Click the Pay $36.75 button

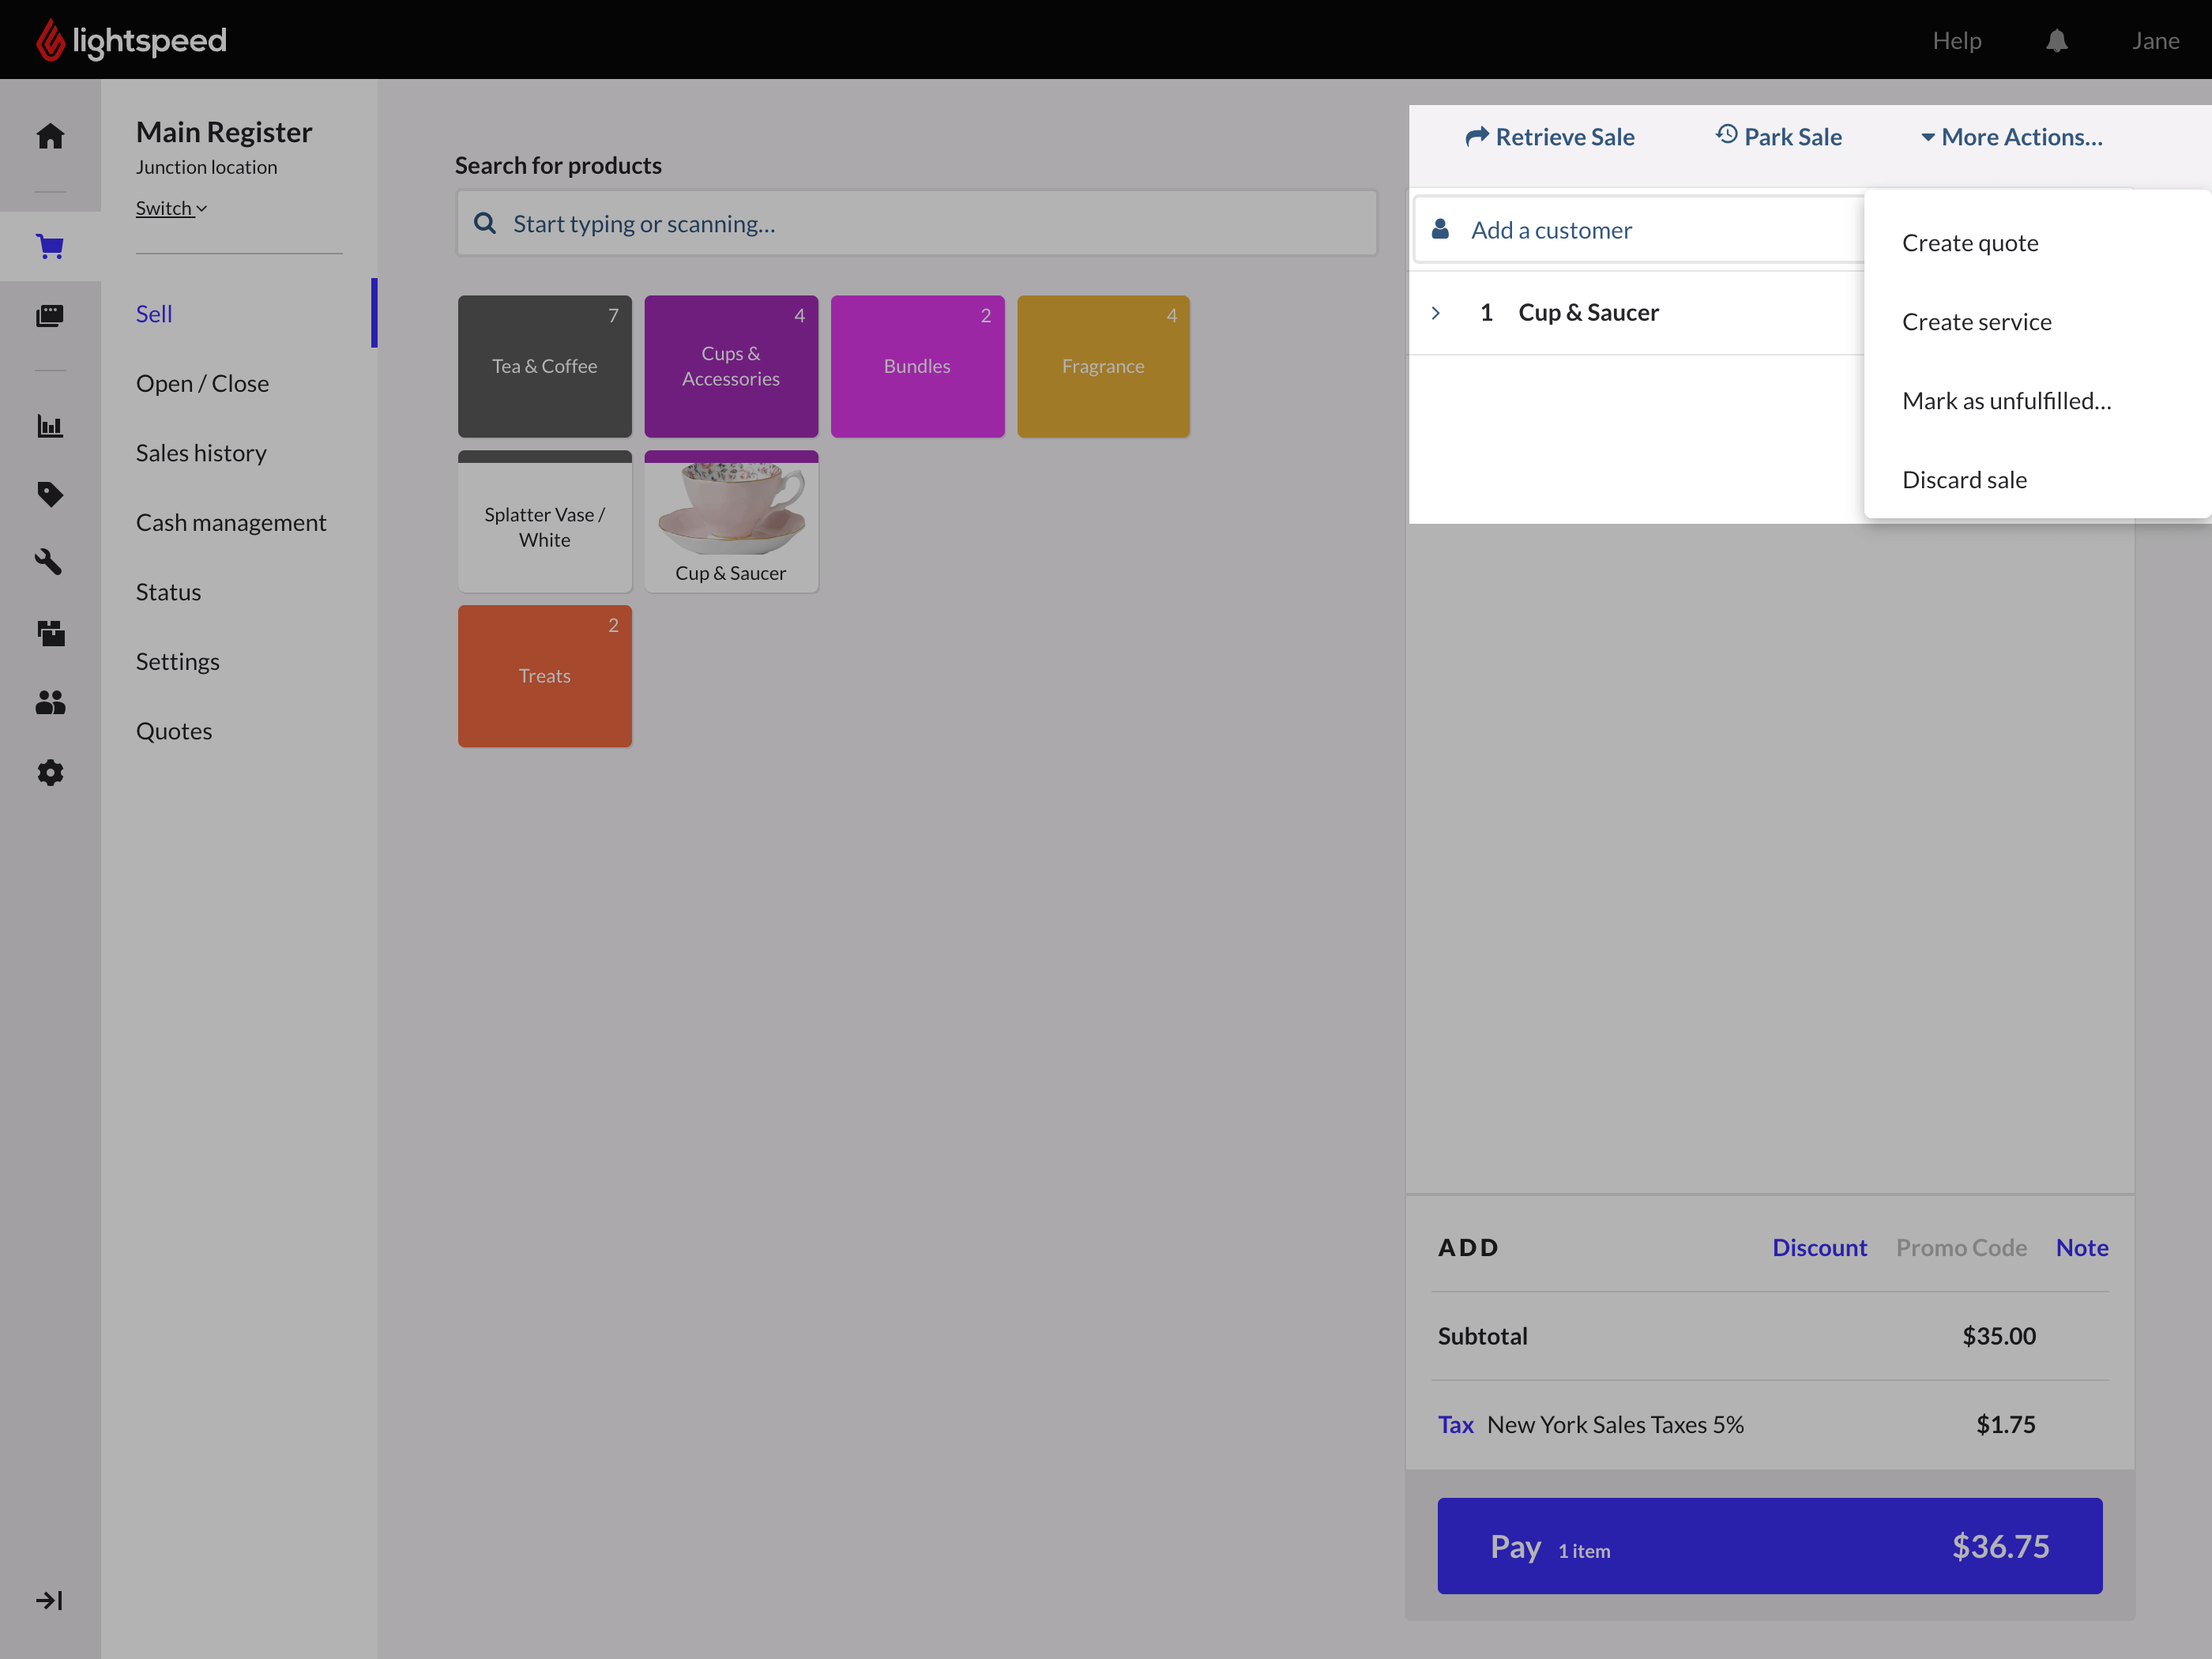pyautogui.click(x=1769, y=1545)
